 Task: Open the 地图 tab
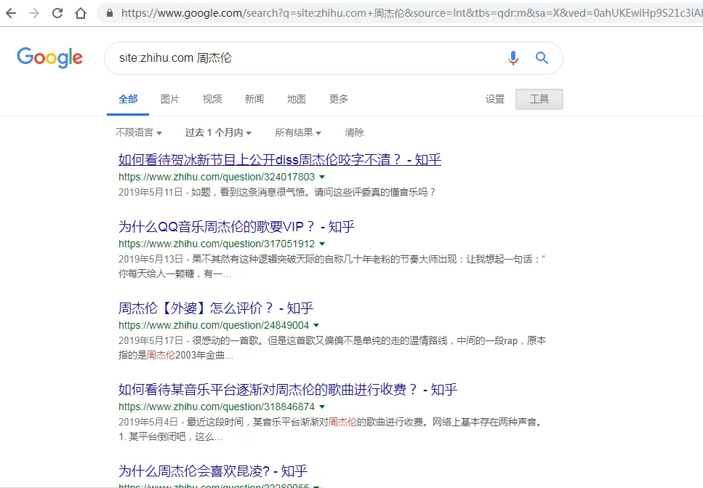[x=297, y=99]
